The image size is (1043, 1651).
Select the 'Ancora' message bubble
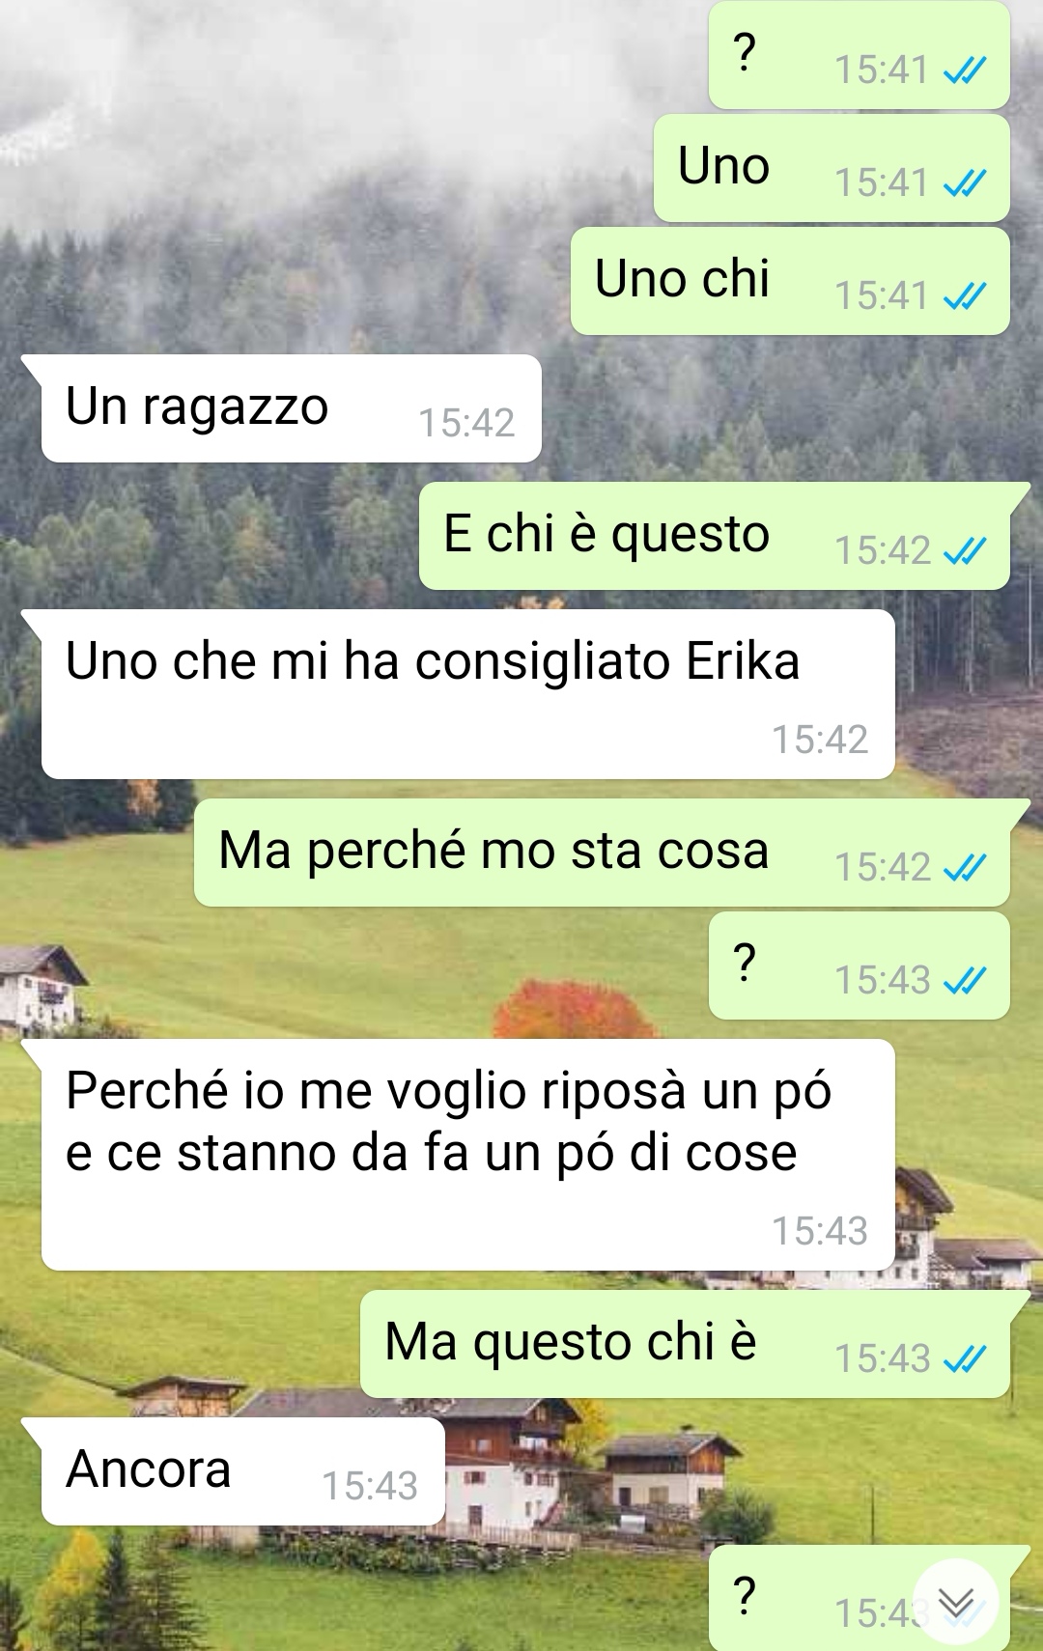tap(242, 1471)
